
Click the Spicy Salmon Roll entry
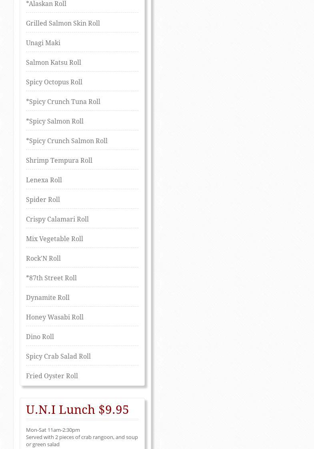(55, 122)
